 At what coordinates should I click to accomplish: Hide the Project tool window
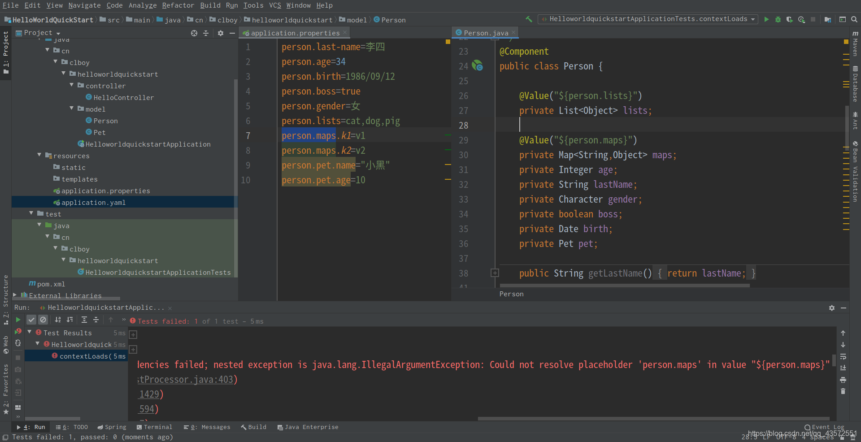(232, 33)
